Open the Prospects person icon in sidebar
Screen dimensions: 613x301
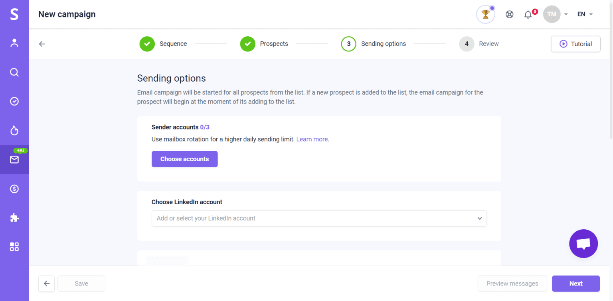tap(14, 43)
